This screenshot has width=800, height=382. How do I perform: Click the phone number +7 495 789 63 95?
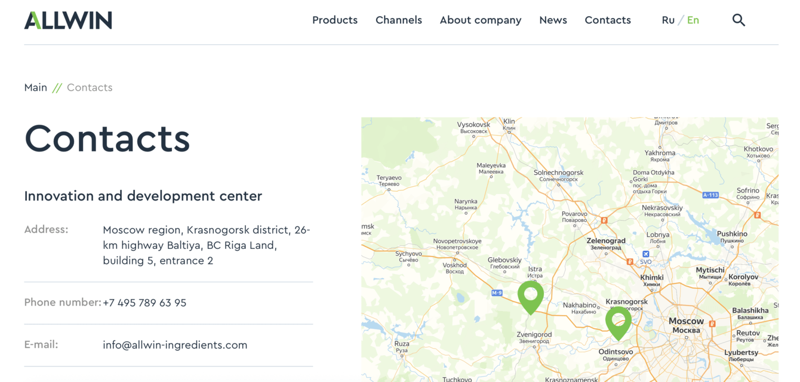(x=144, y=303)
